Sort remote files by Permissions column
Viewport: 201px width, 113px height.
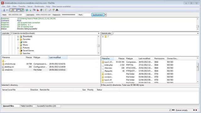159,59
